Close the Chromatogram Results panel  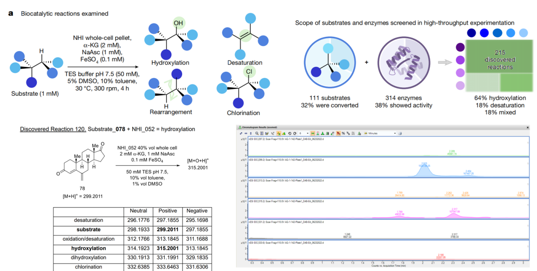point(527,127)
